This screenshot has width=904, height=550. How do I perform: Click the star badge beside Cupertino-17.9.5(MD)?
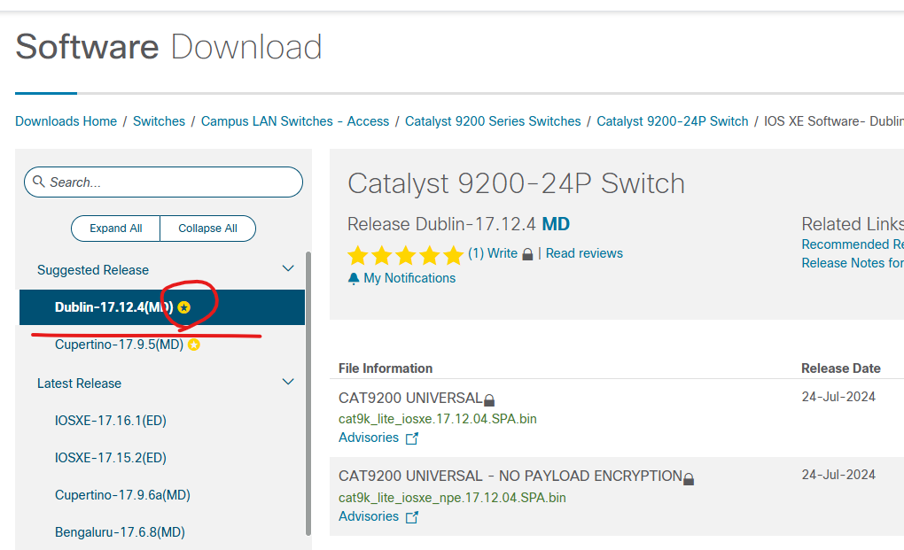(x=194, y=345)
